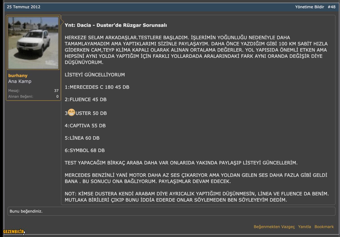
Task: Click the Mesaj count of 37
Action: coord(56,90)
